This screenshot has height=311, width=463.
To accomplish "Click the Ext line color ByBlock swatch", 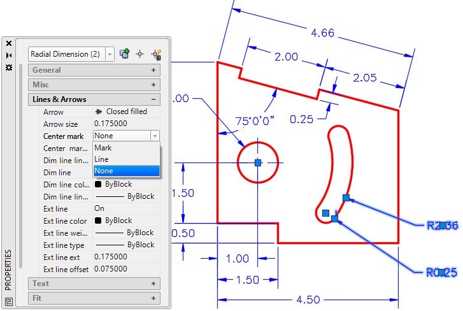I will click(99, 221).
